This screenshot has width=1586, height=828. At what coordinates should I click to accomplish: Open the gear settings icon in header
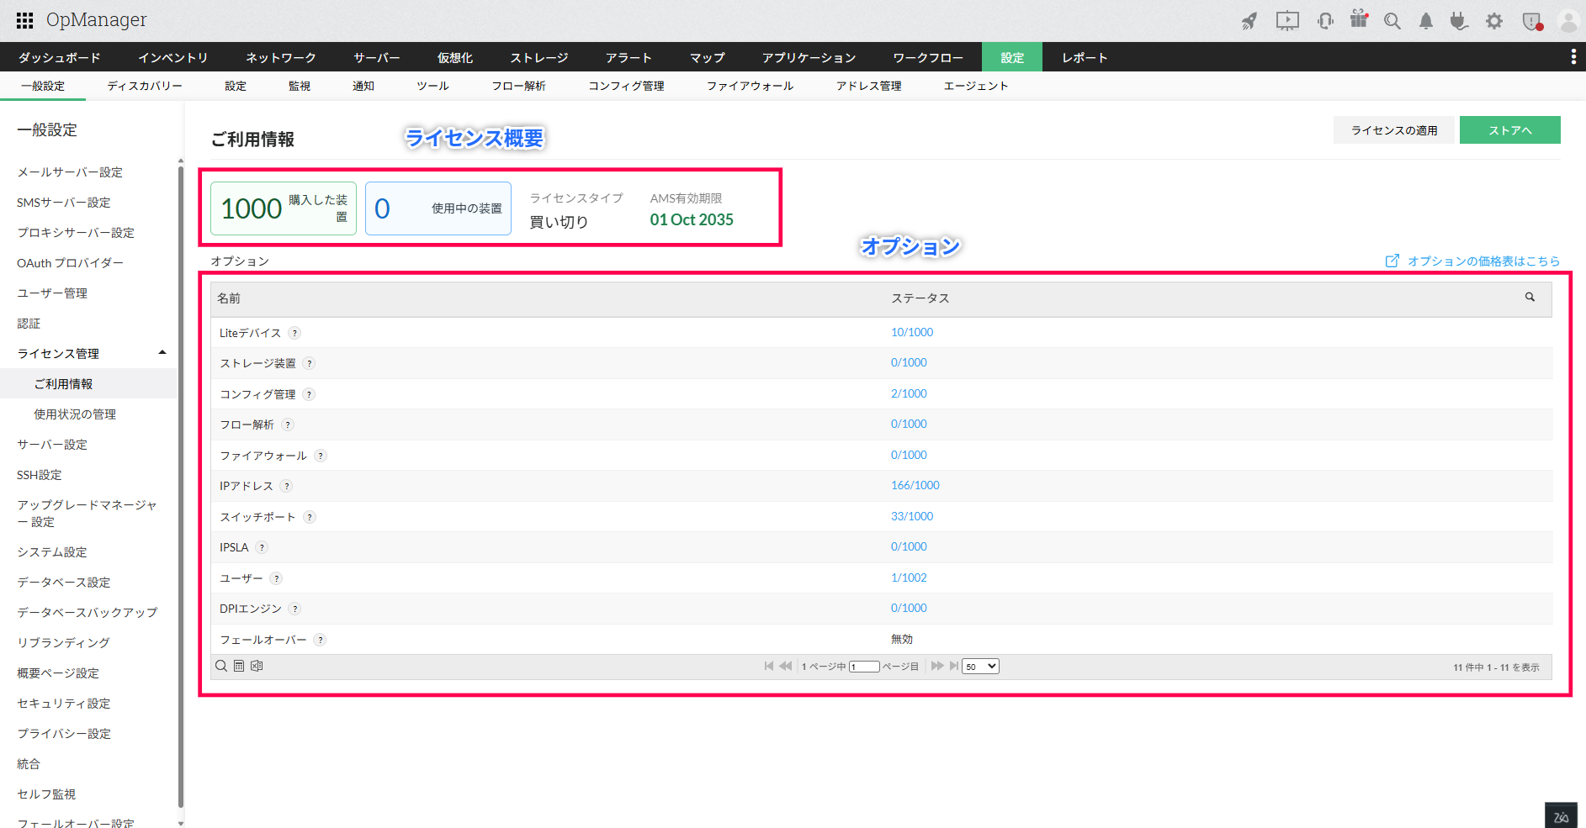(x=1494, y=21)
